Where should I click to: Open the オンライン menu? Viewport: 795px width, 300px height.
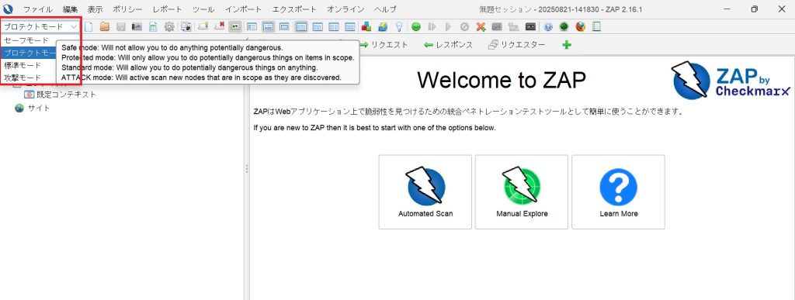tap(345, 9)
